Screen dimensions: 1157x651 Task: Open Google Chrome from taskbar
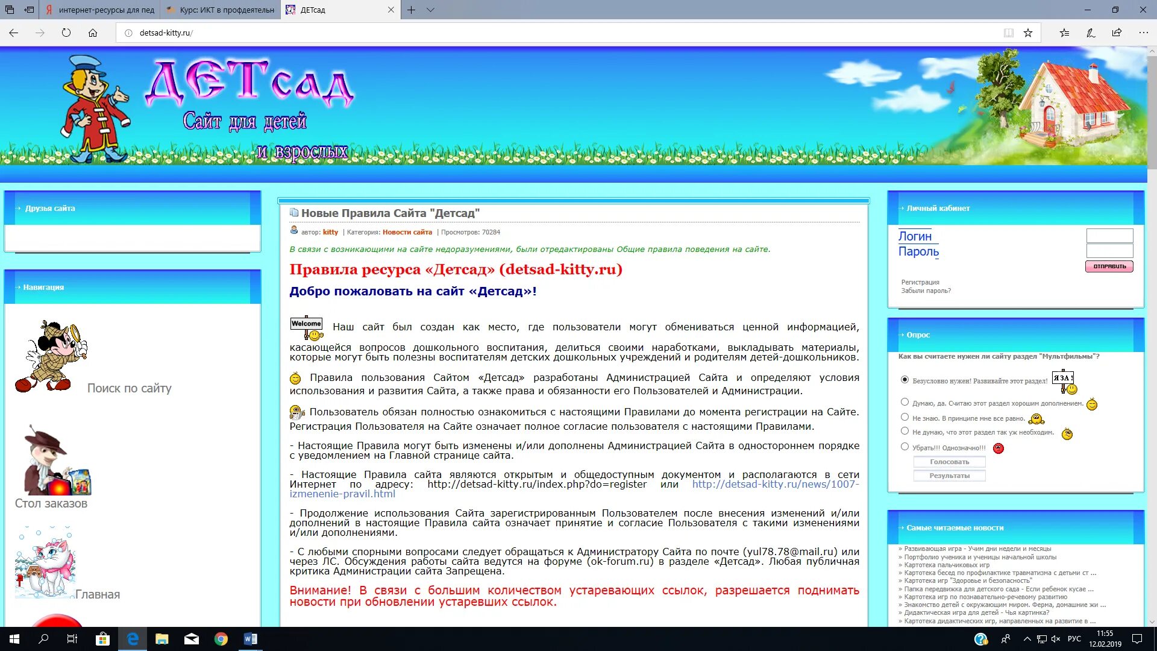click(x=221, y=639)
